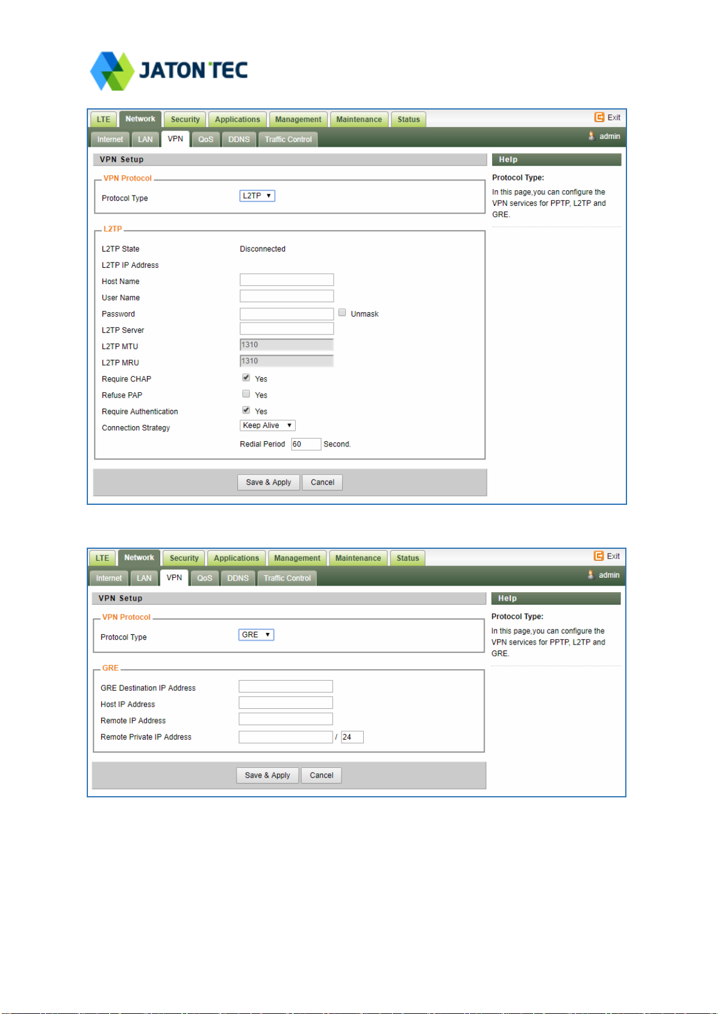Click the L2TP Server input field
Viewport: 718px width, 1014px height.
click(287, 329)
